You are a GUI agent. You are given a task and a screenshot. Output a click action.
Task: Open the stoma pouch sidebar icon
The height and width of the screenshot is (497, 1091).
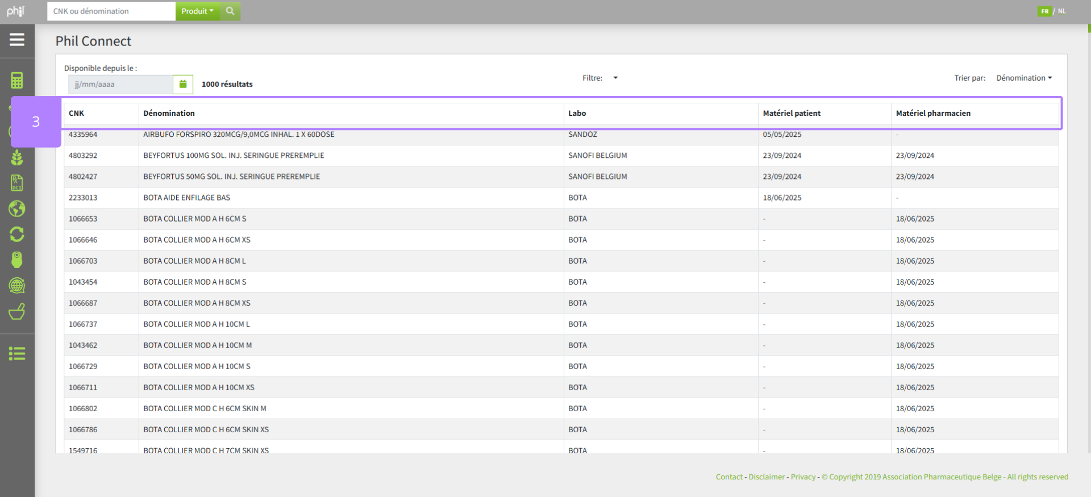pos(17,260)
